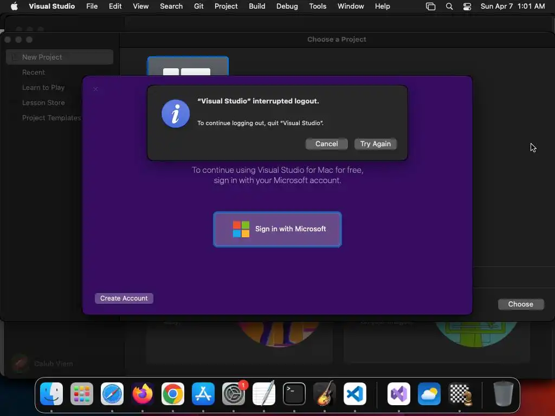Launch Firefox from the Dock

pyautogui.click(x=143, y=394)
